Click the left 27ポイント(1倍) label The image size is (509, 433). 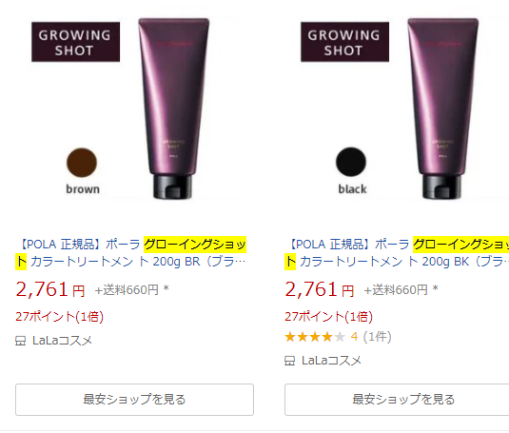[59, 317]
